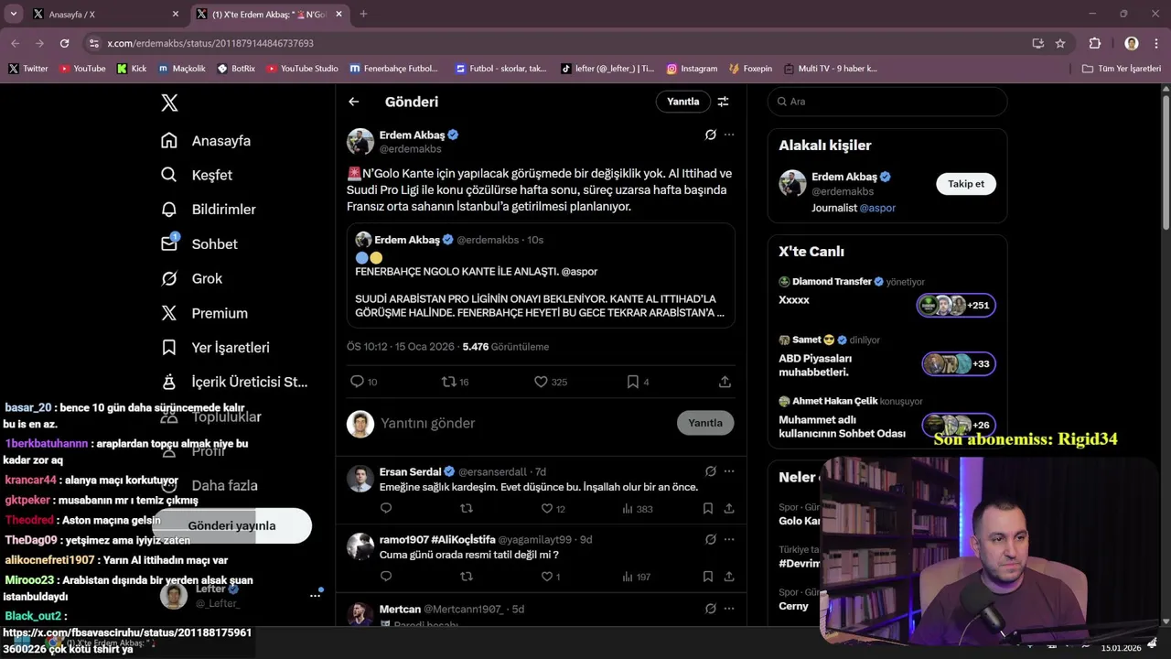Open more options on ramo1907 reply
1171x659 pixels.
pyautogui.click(x=729, y=539)
